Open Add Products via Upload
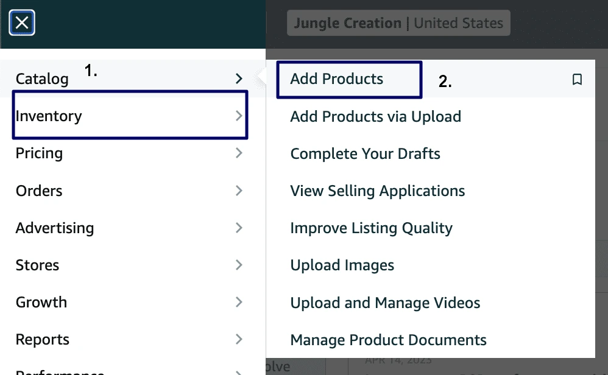The image size is (608, 375). click(x=376, y=116)
